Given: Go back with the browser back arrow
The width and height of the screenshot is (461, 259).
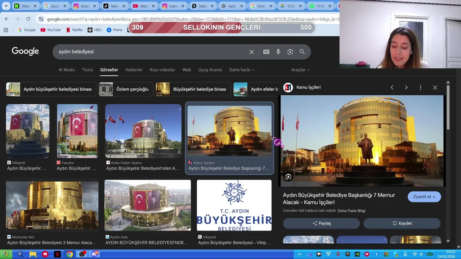Looking at the screenshot, I should 7,19.
